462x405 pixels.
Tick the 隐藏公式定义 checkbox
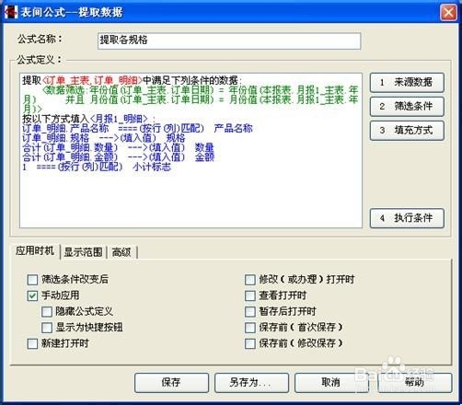click(x=47, y=311)
